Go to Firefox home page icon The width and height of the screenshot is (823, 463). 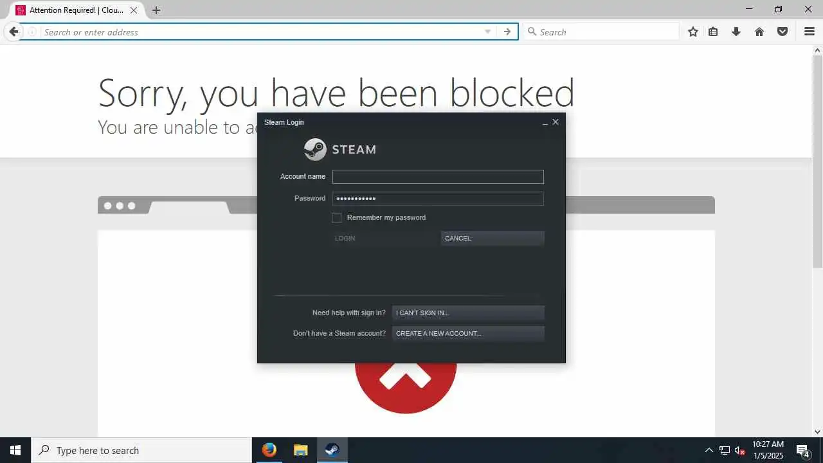tap(759, 32)
